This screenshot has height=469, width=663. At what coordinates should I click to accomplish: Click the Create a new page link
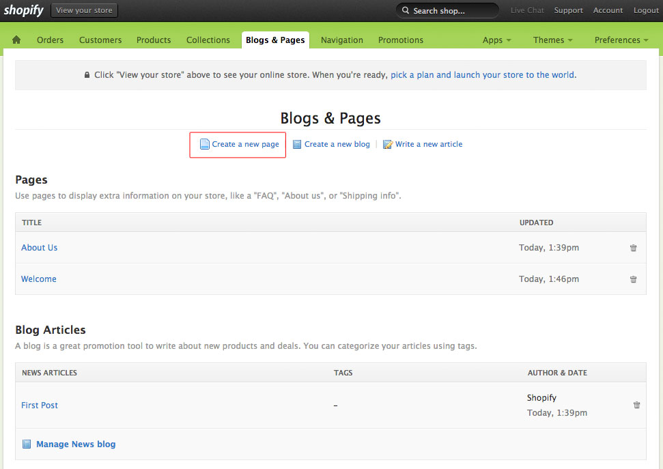tap(245, 144)
